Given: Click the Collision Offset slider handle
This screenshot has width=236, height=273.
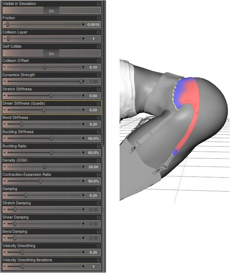Looking at the screenshot, I should (x=45, y=67).
